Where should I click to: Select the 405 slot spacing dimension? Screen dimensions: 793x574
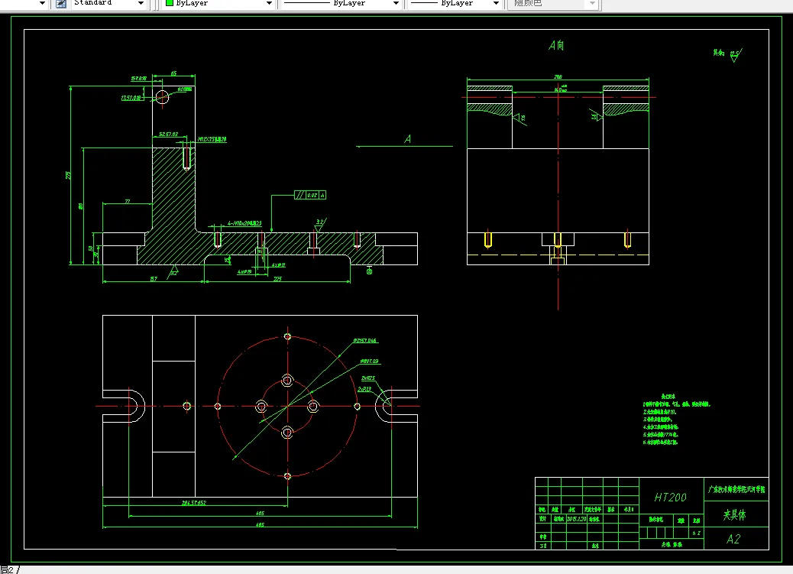pyautogui.click(x=260, y=514)
